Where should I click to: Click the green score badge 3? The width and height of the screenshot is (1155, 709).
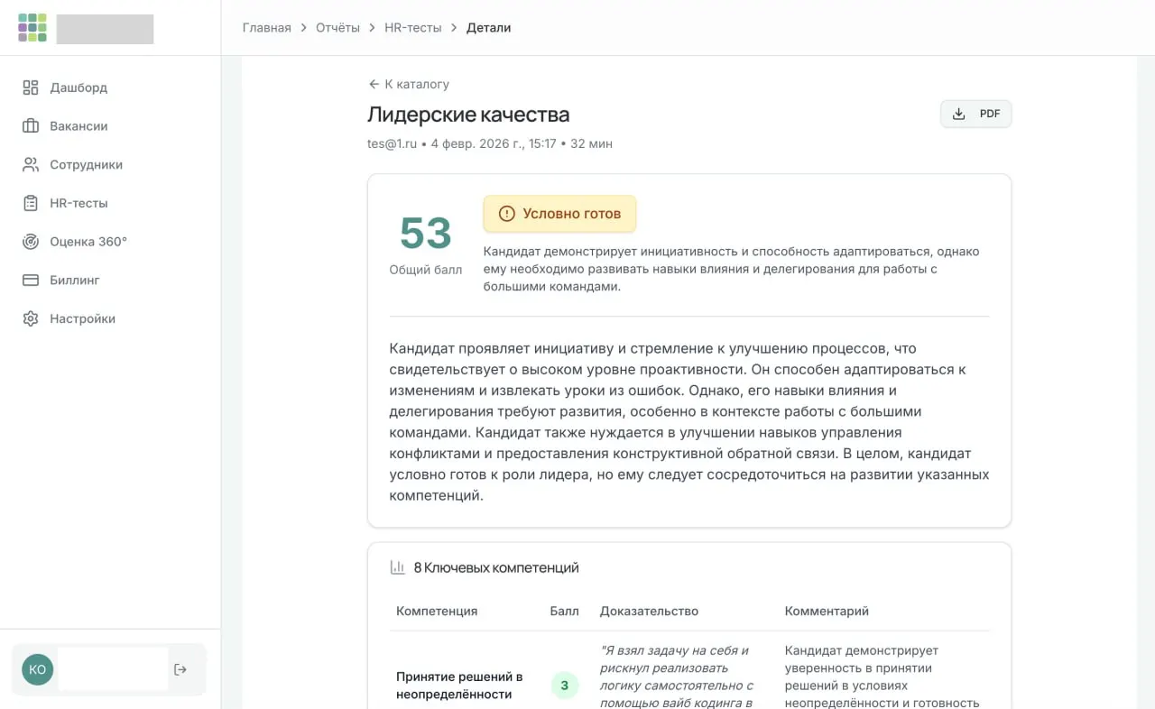pos(565,686)
